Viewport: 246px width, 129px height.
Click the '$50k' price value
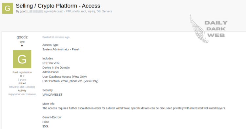[x=46, y=126]
